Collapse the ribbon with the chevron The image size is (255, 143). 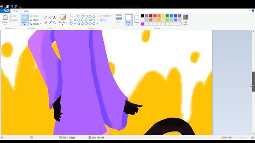pos(249,11)
